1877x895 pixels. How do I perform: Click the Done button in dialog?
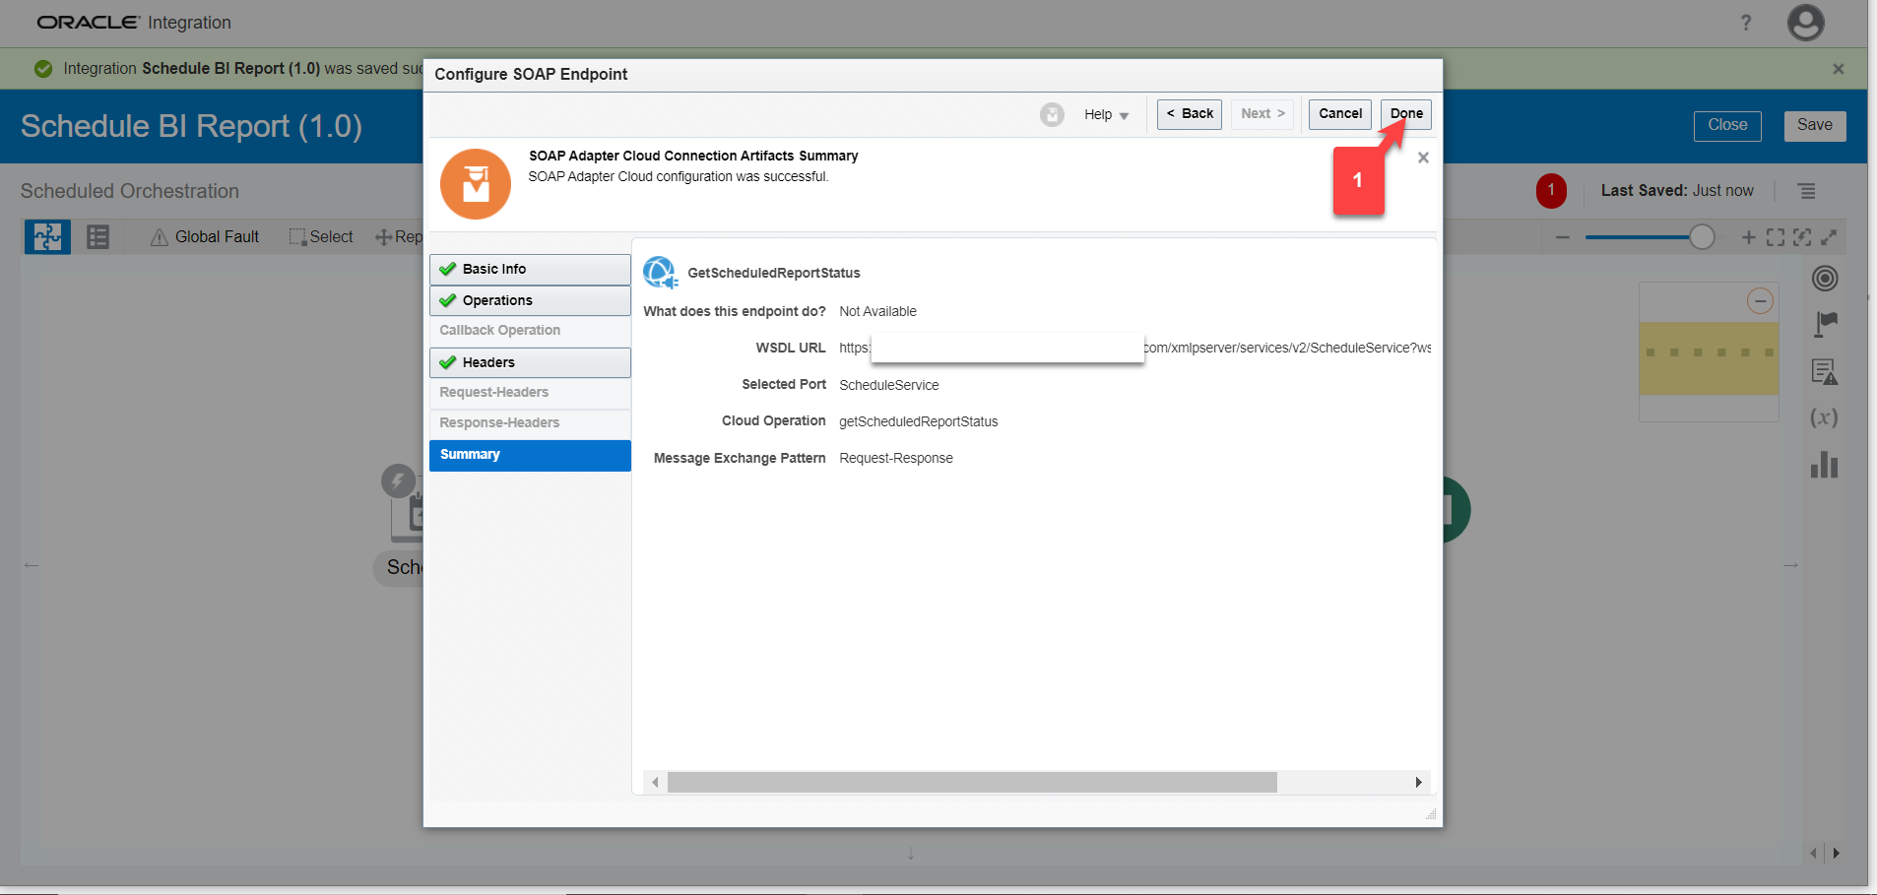click(1405, 114)
